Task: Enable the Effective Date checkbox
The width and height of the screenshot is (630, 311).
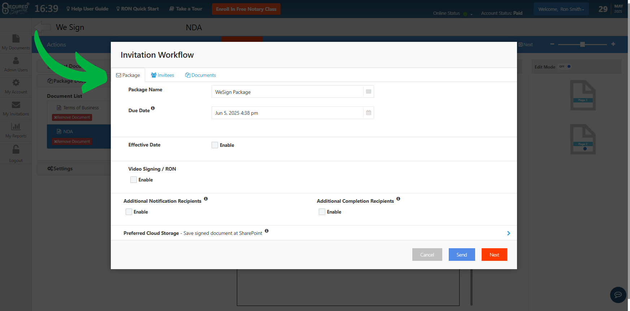Action: [x=215, y=145]
